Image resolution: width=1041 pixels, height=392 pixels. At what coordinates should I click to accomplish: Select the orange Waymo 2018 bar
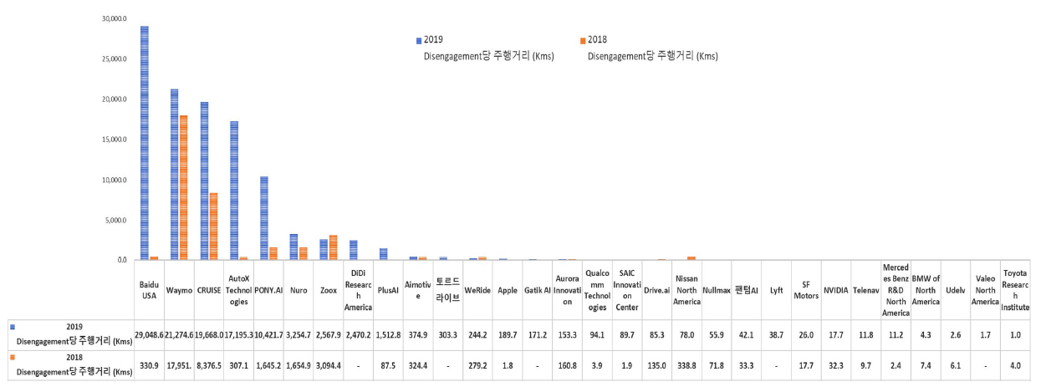pos(183,187)
